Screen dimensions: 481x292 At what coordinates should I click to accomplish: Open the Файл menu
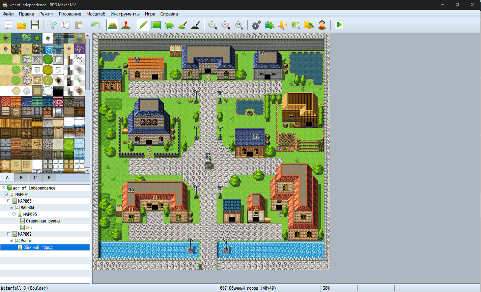coord(8,14)
